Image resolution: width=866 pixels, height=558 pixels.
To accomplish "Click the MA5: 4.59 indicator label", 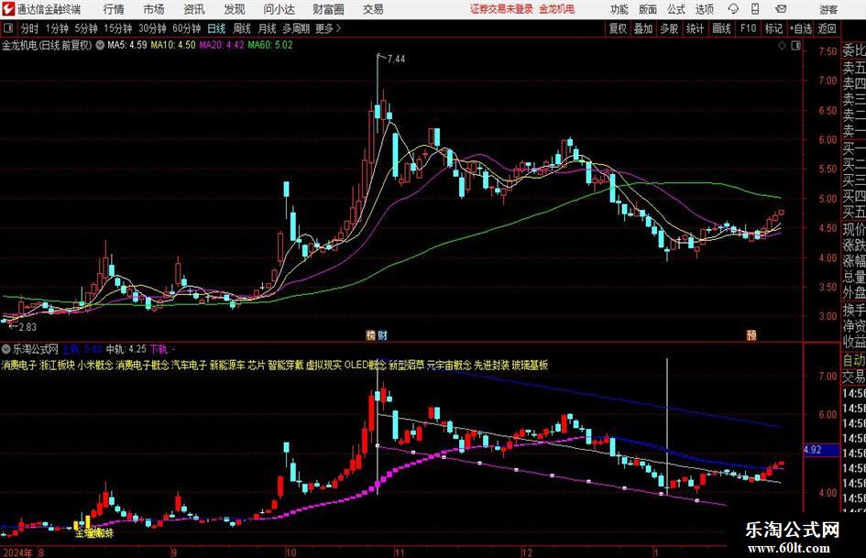I will [x=127, y=45].
